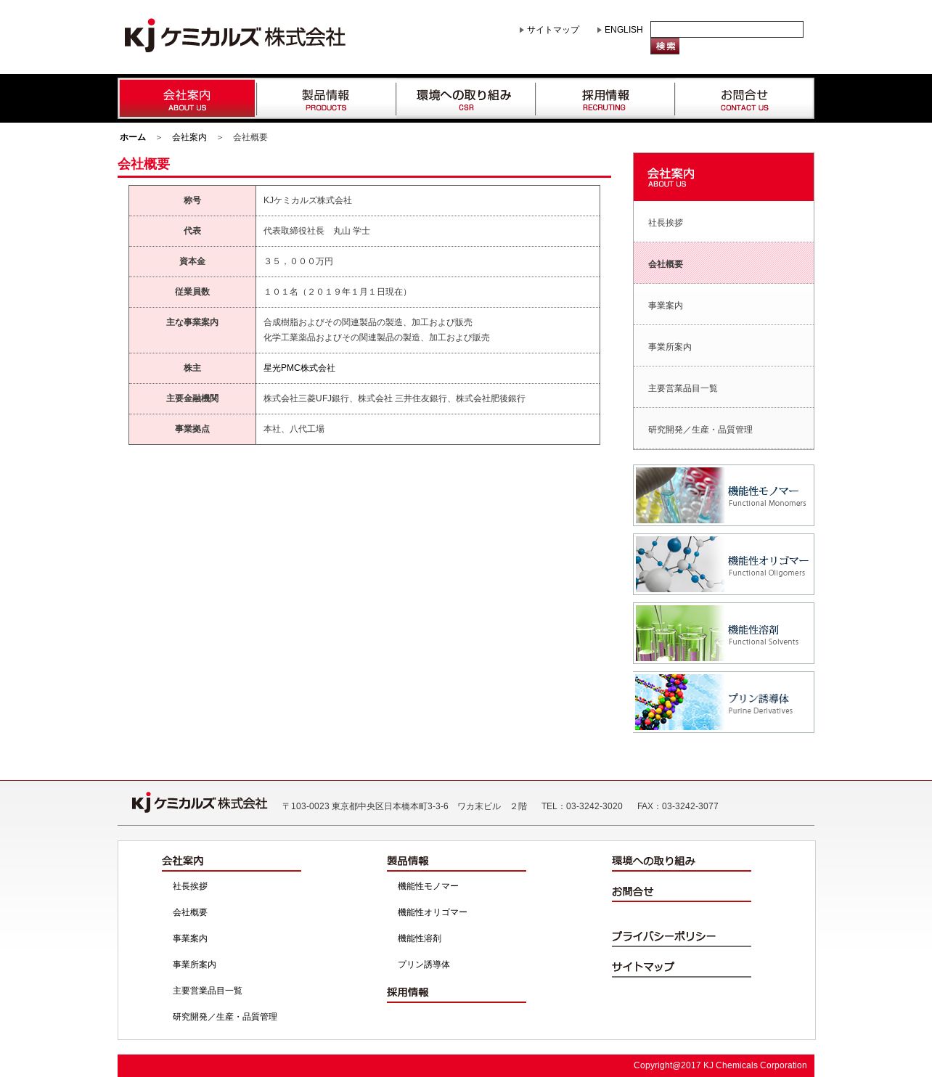The height and width of the screenshot is (1077, 932).
Task: Open 事業案内 in the sidebar menu
Action: (724, 305)
